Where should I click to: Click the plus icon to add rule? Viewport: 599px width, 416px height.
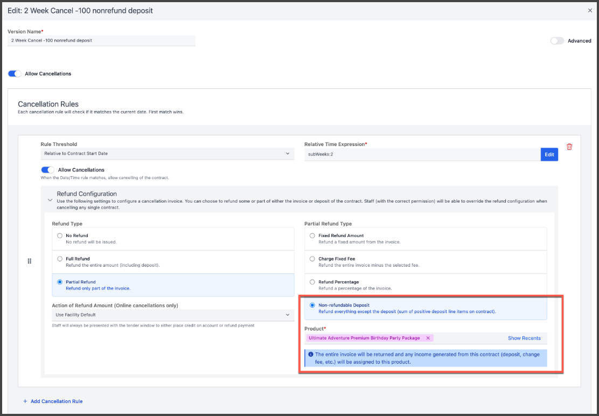(x=25, y=401)
